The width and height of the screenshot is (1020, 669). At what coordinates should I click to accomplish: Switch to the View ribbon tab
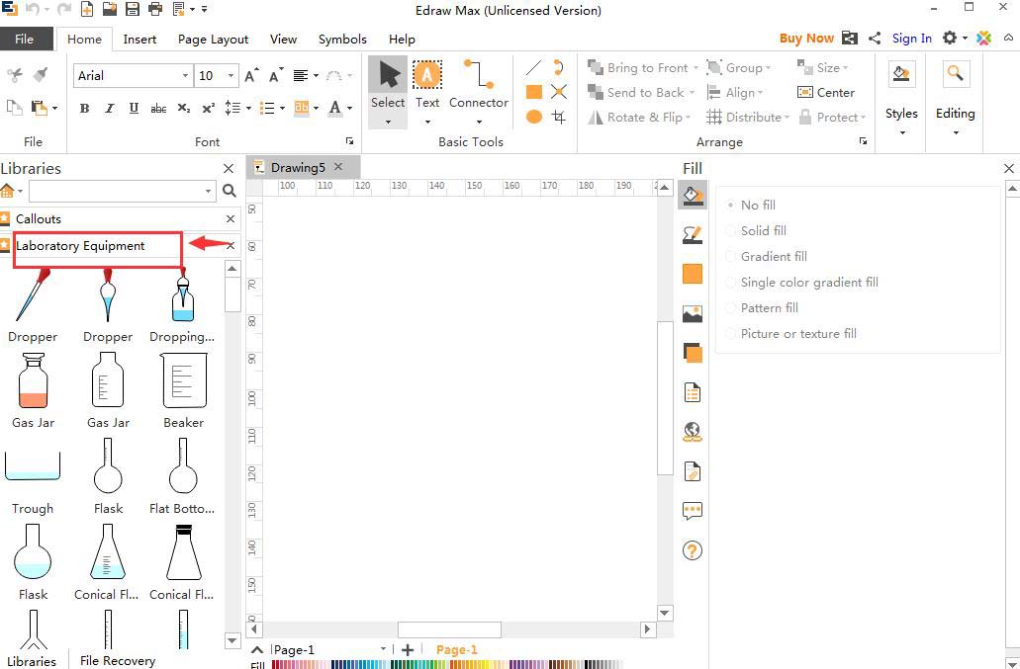(x=284, y=39)
